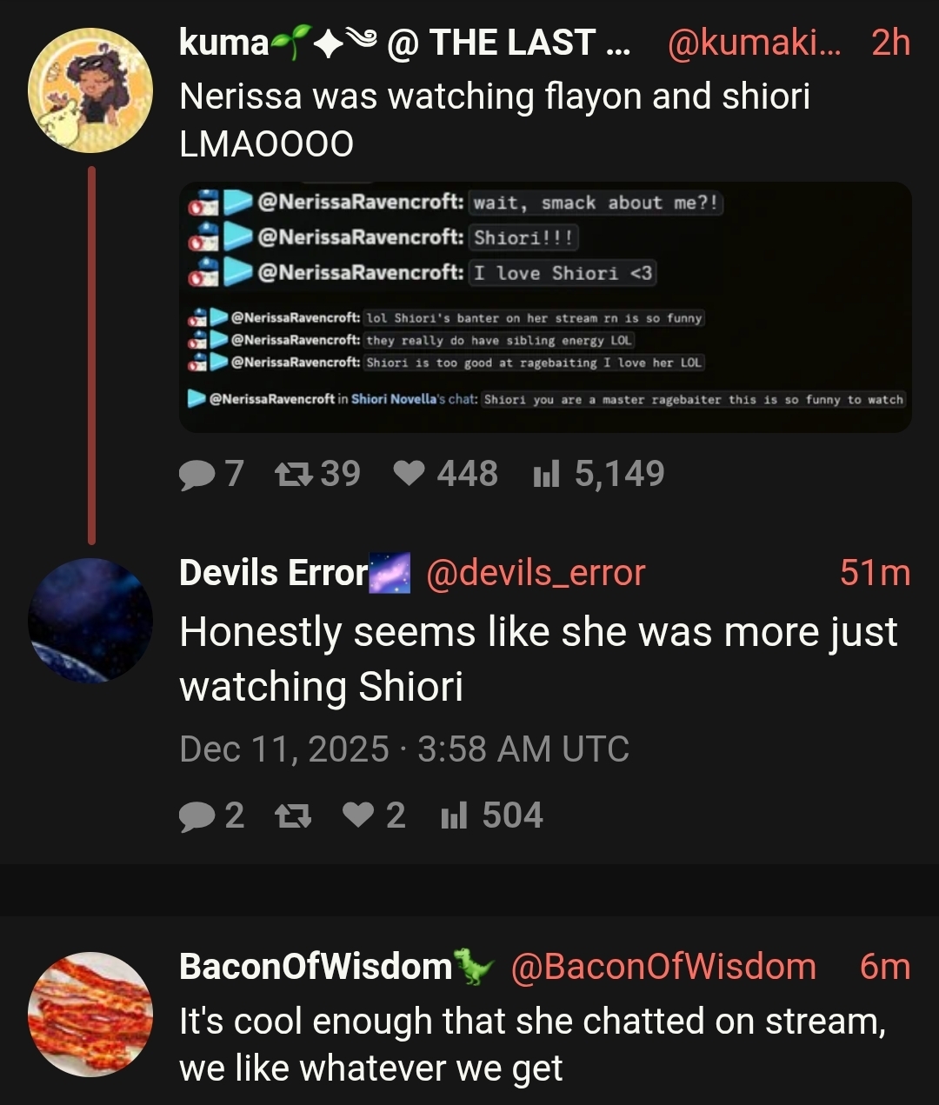Click the 51m timestamp
This screenshot has height=1105, width=939.
[876, 573]
